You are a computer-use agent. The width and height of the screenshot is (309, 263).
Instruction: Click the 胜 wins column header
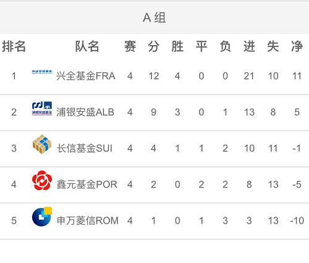tap(177, 46)
